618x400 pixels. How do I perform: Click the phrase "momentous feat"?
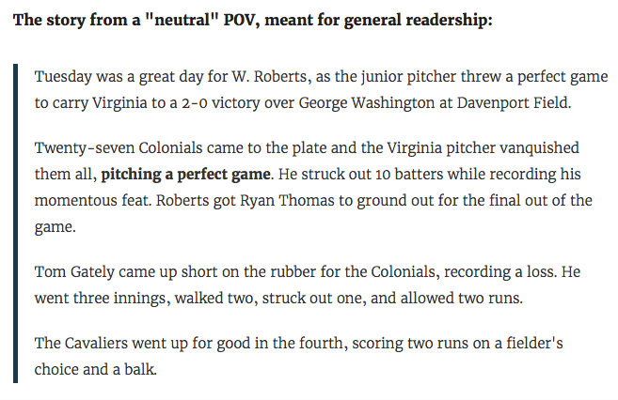click(x=92, y=201)
